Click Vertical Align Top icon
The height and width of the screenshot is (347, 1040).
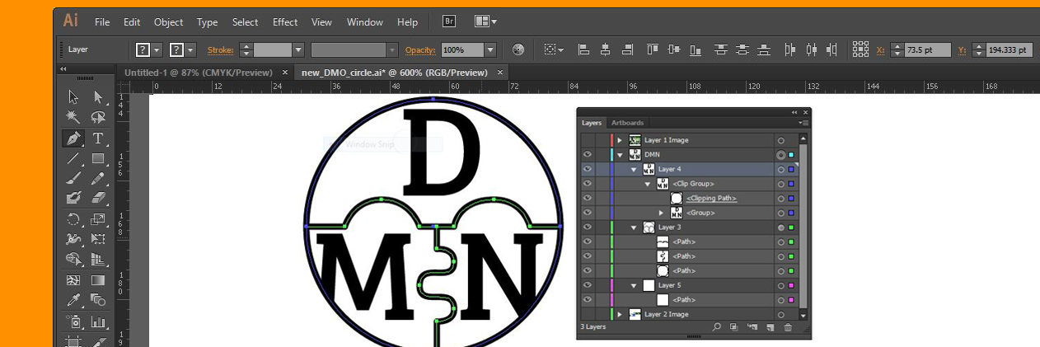[653, 49]
